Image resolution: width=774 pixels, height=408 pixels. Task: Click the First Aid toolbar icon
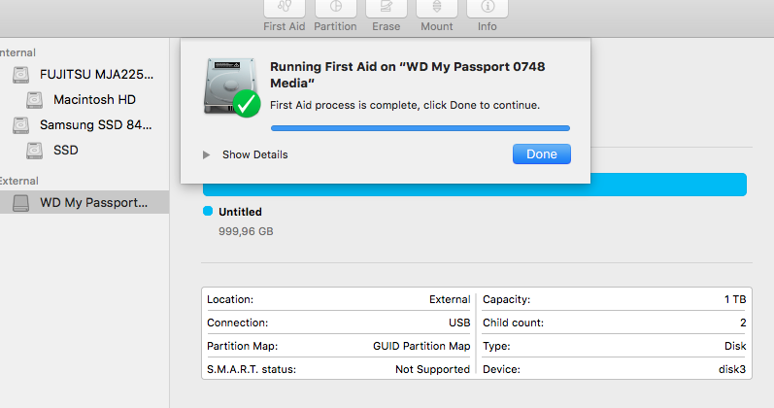coord(285,8)
